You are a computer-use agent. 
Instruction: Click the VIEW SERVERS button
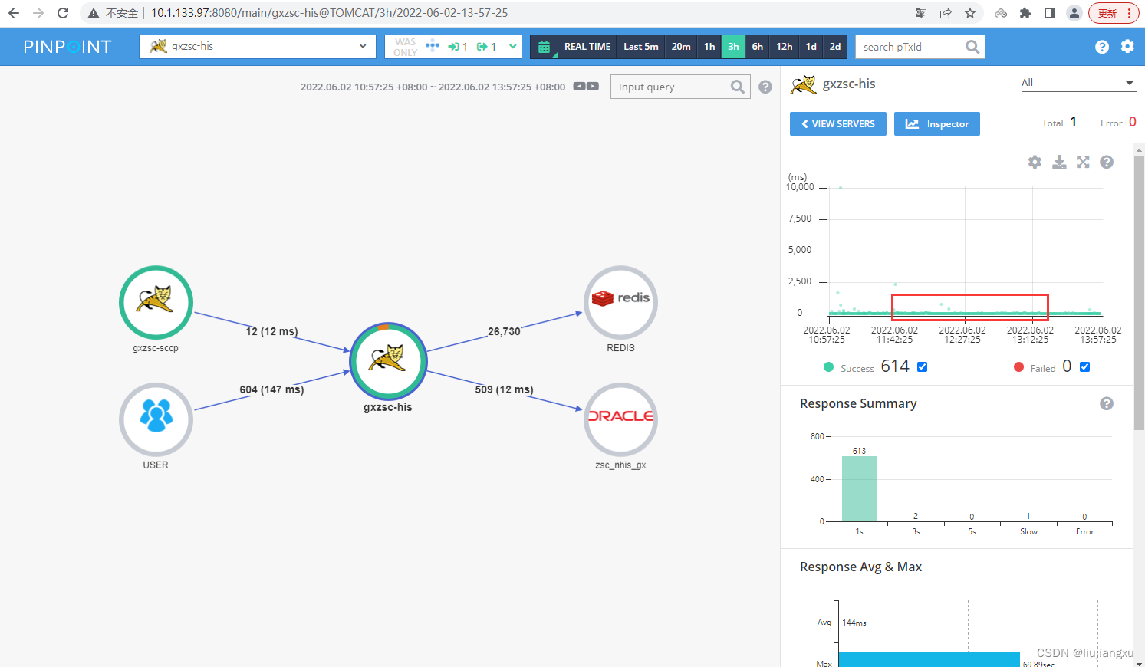coord(838,124)
